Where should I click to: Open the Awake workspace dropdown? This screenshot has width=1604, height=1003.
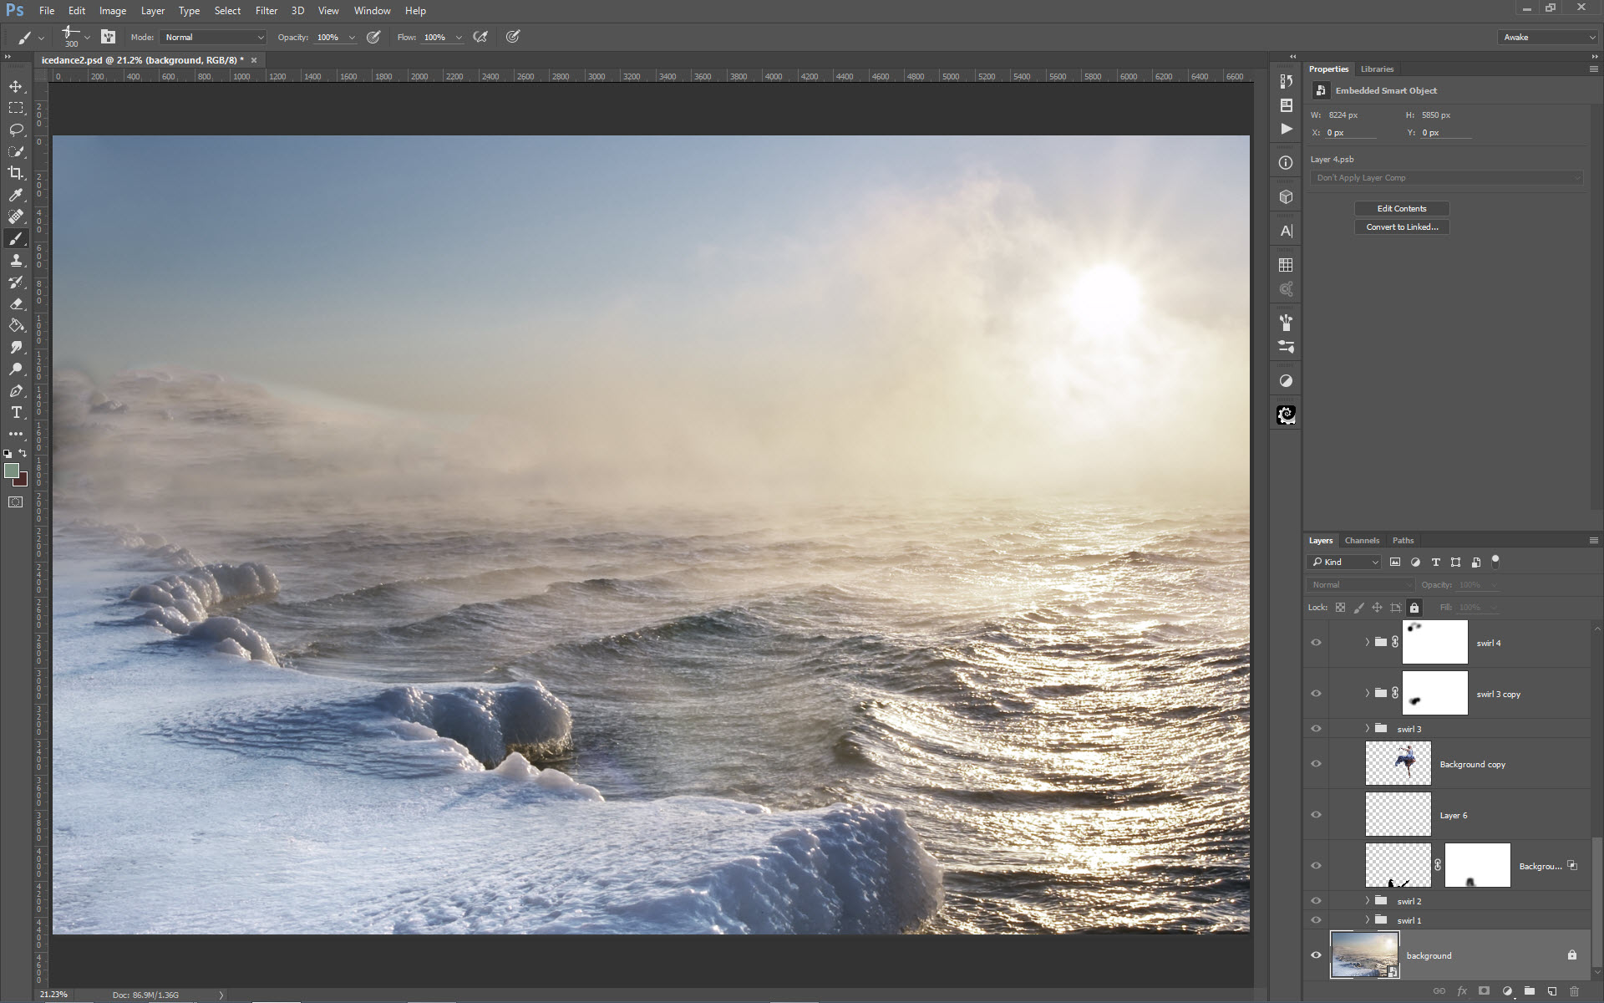pyautogui.click(x=1548, y=38)
